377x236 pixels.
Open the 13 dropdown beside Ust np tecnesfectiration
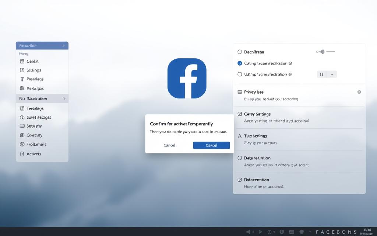[x=327, y=74]
